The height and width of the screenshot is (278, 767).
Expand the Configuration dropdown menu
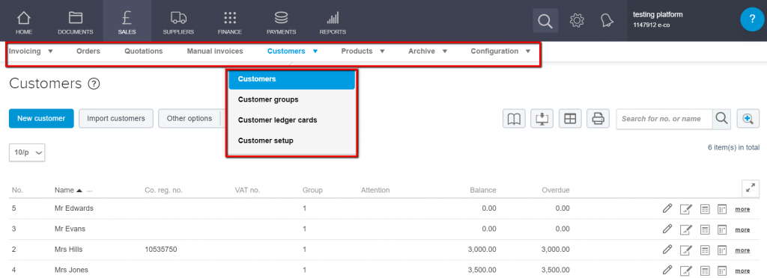point(500,51)
